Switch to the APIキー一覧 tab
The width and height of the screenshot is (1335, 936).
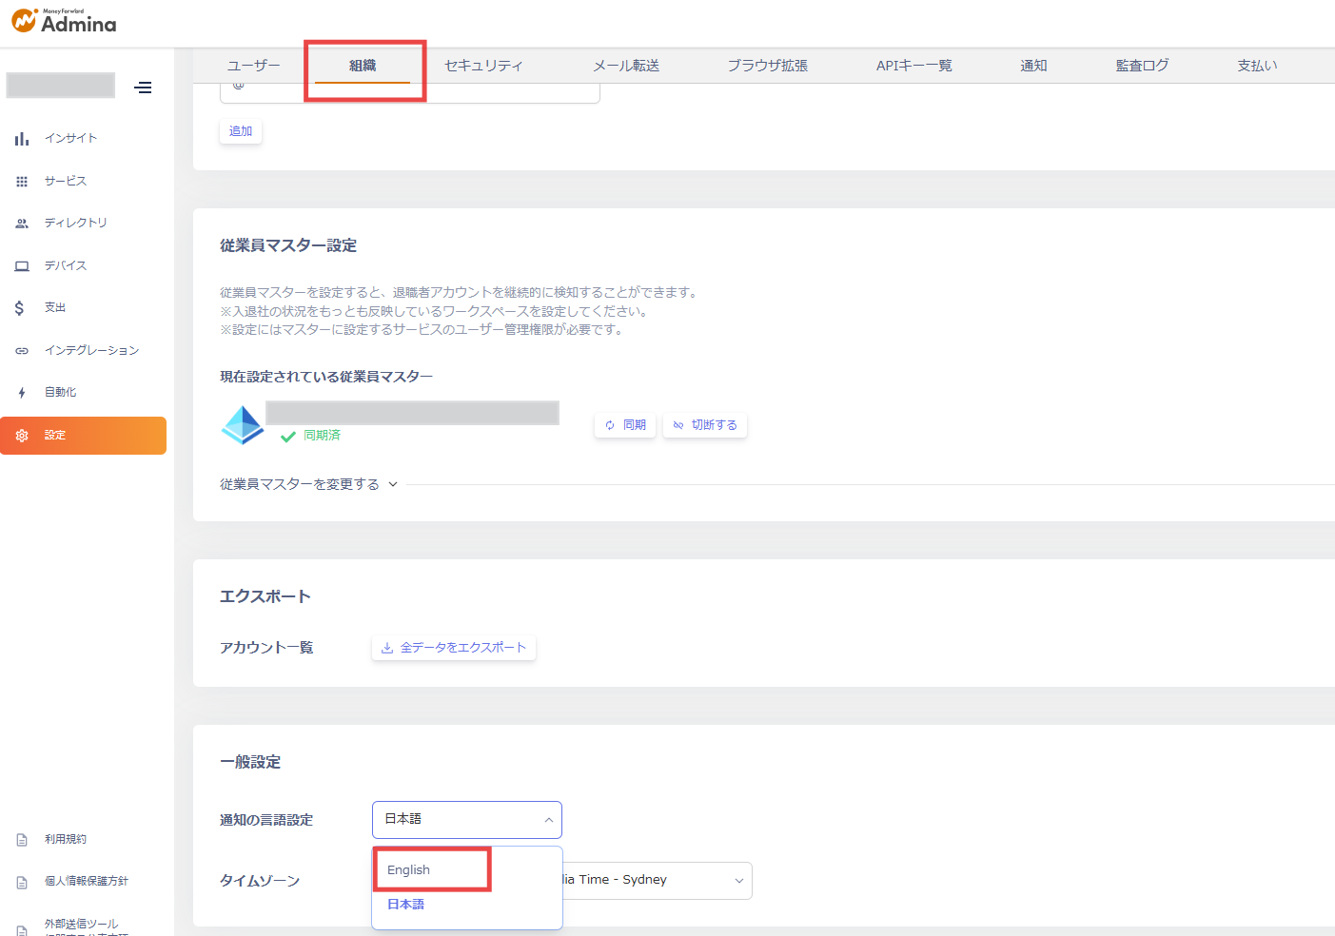914,66
